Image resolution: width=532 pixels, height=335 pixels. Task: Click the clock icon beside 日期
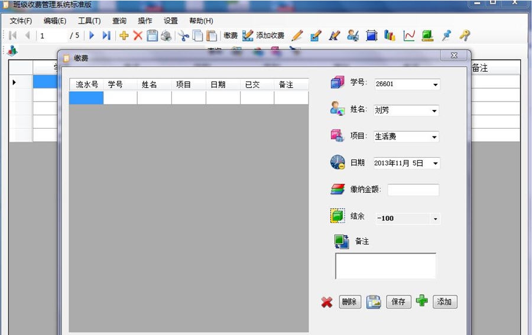pos(338,162)
